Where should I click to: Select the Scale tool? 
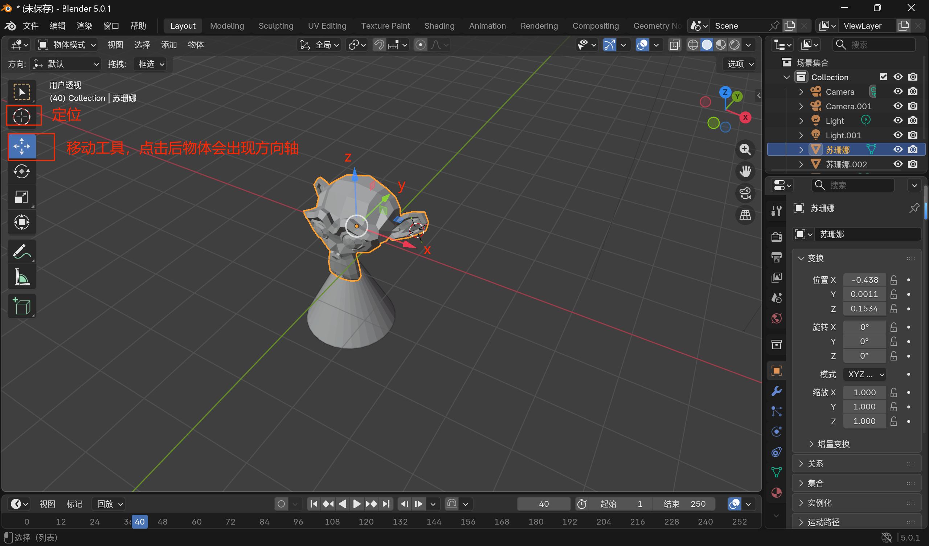(22, 197)
